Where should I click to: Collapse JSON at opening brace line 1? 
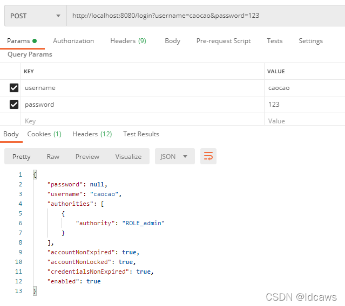(35, 175)
